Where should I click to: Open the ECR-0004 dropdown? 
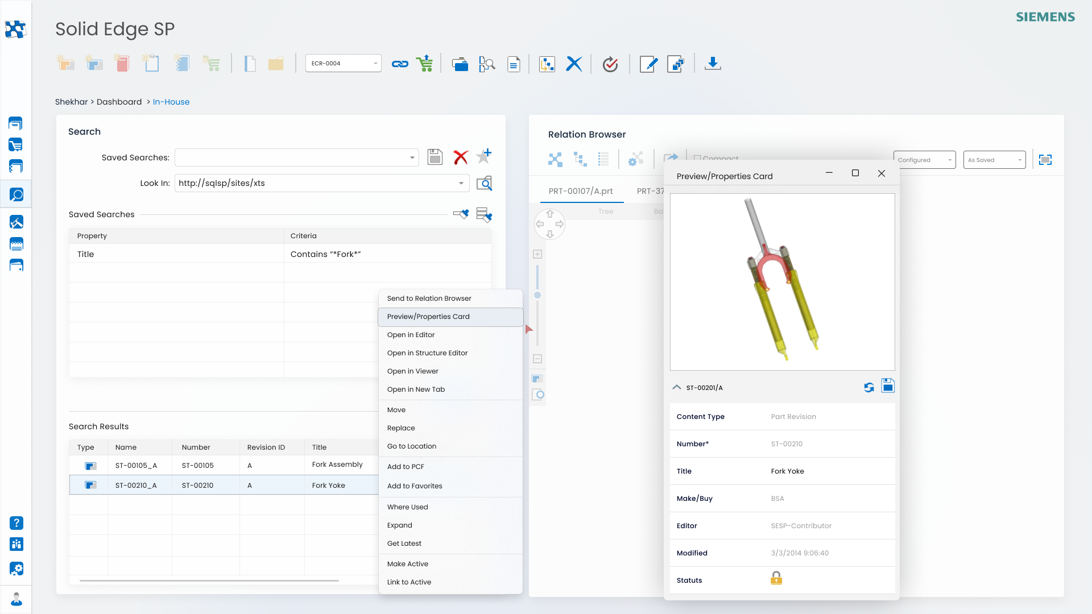click(x=343, y=63)
